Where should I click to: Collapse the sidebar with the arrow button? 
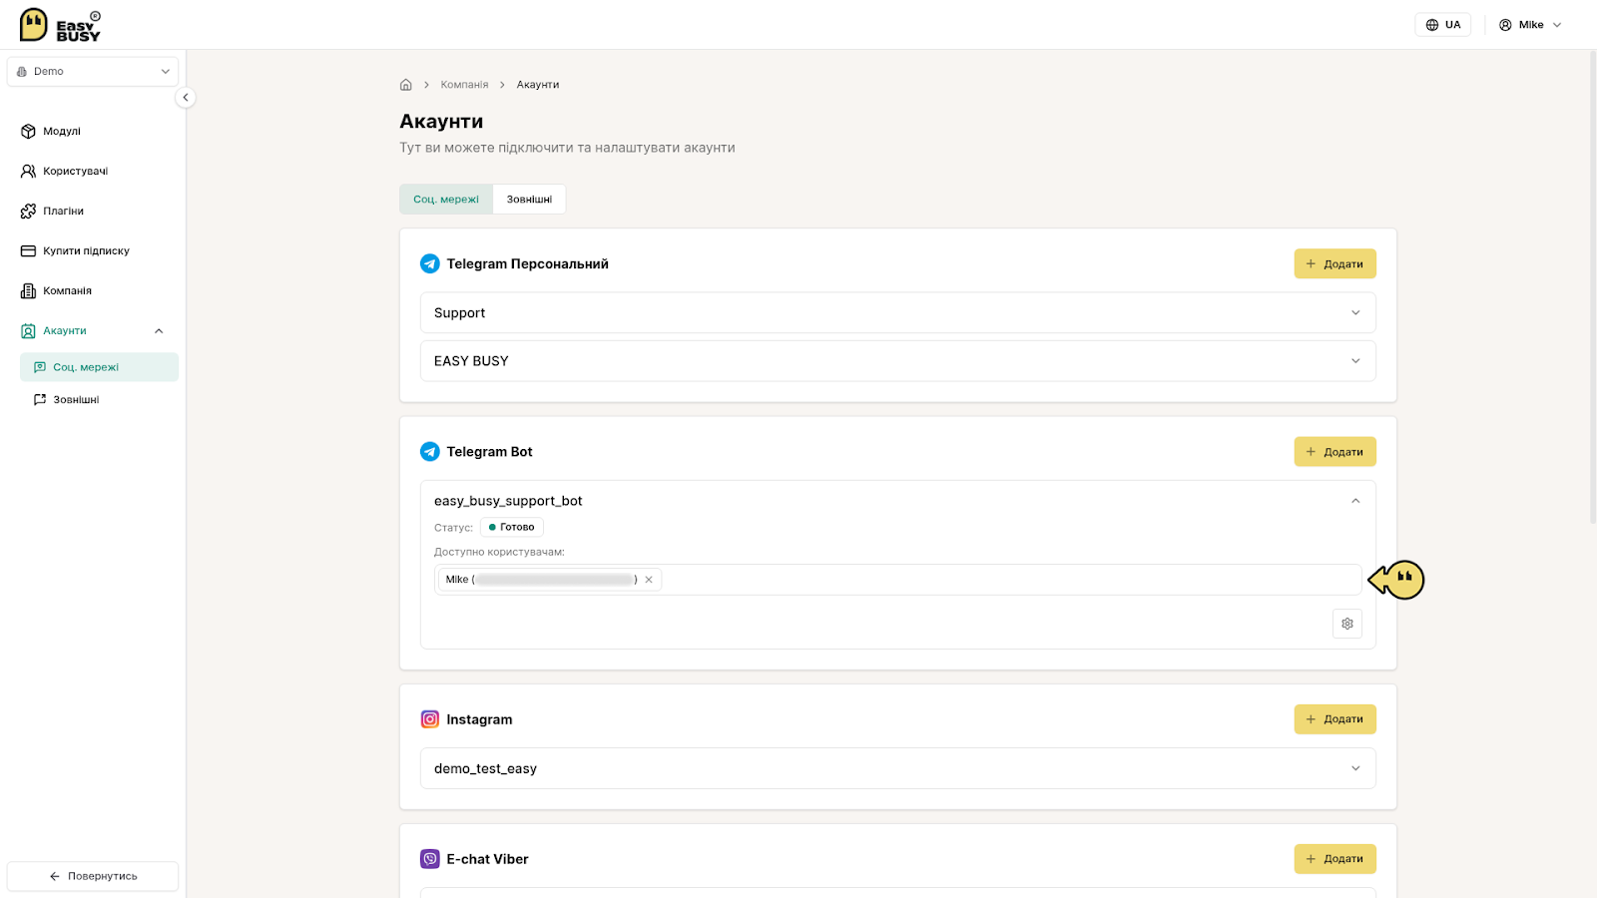click(x=185, y=98)
